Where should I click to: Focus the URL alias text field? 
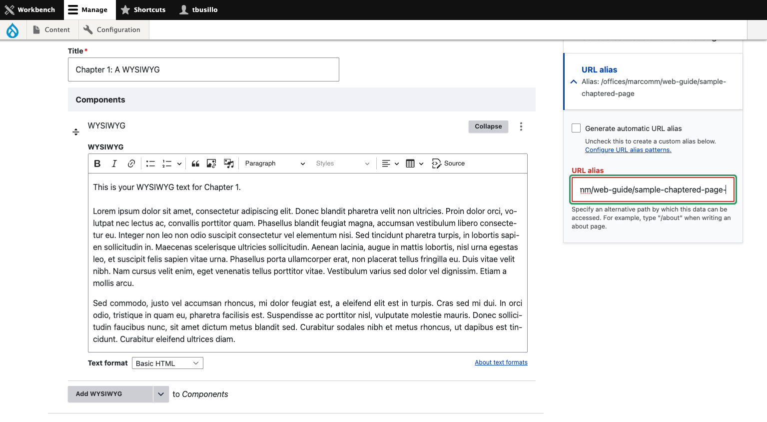pos(653,190)
